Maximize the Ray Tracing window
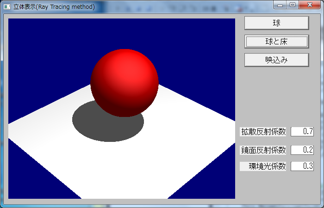Viewport: 324px width, 208px height. (x=292, y=5)
